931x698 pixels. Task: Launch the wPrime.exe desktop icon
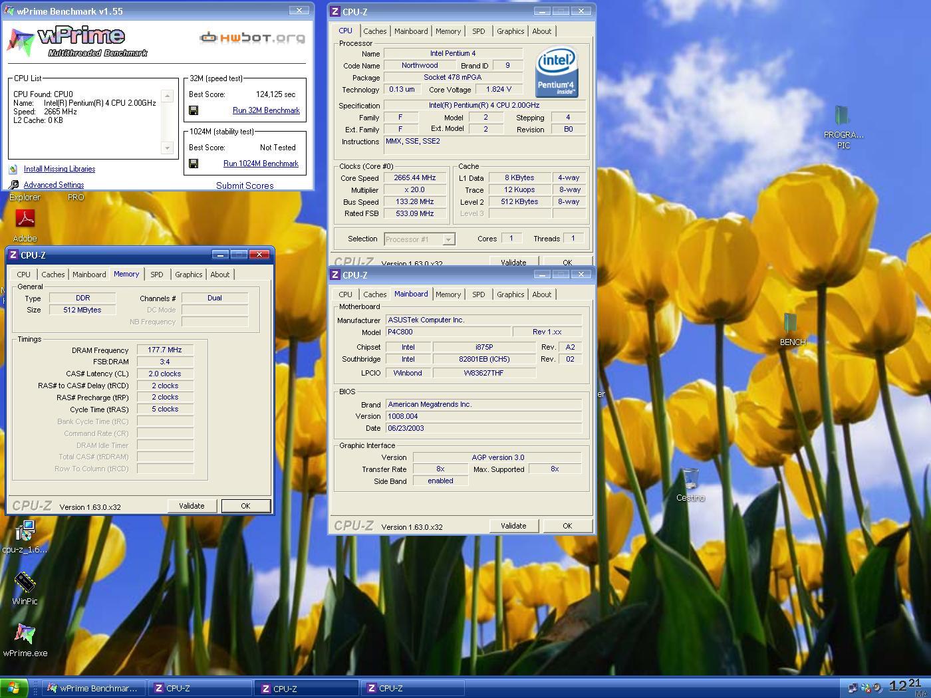click(25, 635)
